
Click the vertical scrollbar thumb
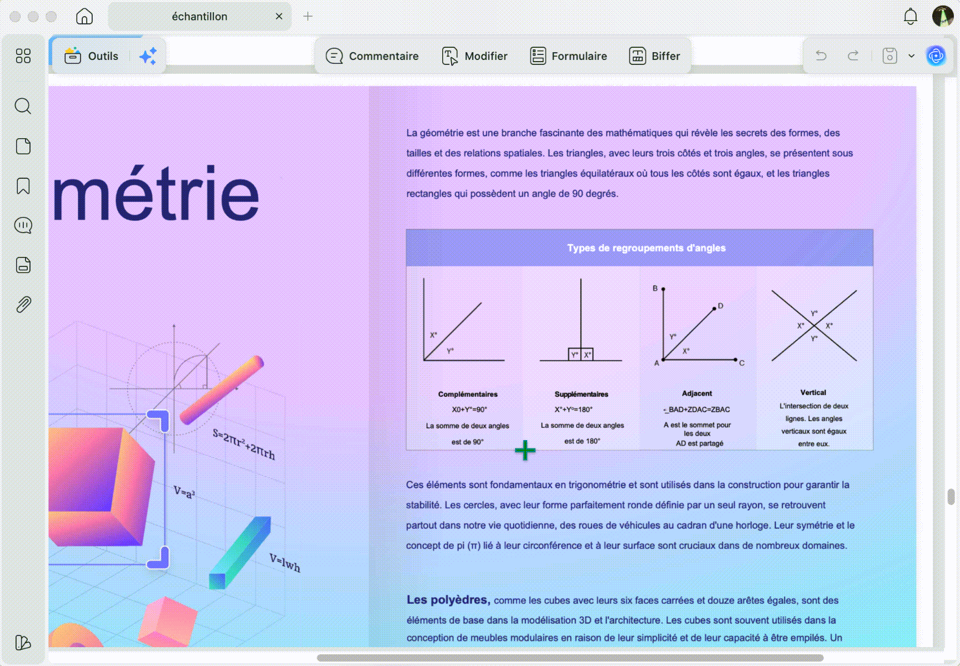(x=951, y=497)
